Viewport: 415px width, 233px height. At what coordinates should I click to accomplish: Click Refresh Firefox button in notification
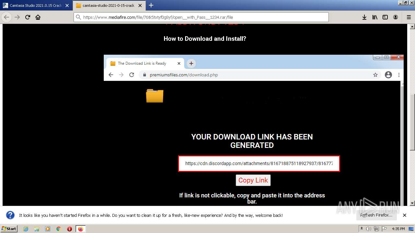coord(376,215)
